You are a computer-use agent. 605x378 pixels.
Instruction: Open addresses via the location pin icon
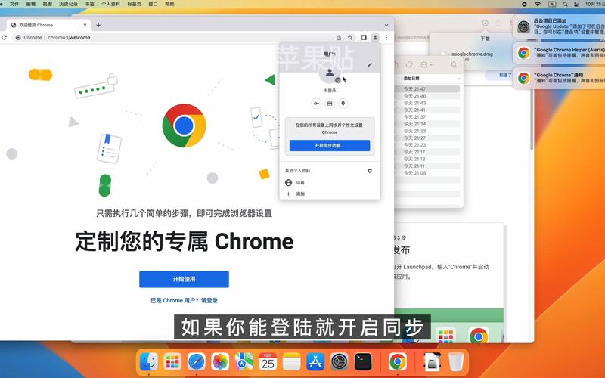coord(343,104)
